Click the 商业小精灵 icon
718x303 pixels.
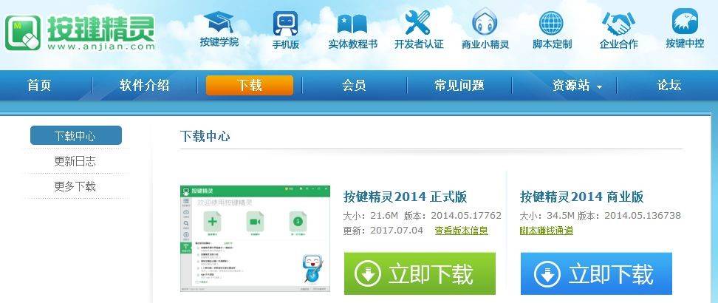pyautogui.click(x=485, y=22)
